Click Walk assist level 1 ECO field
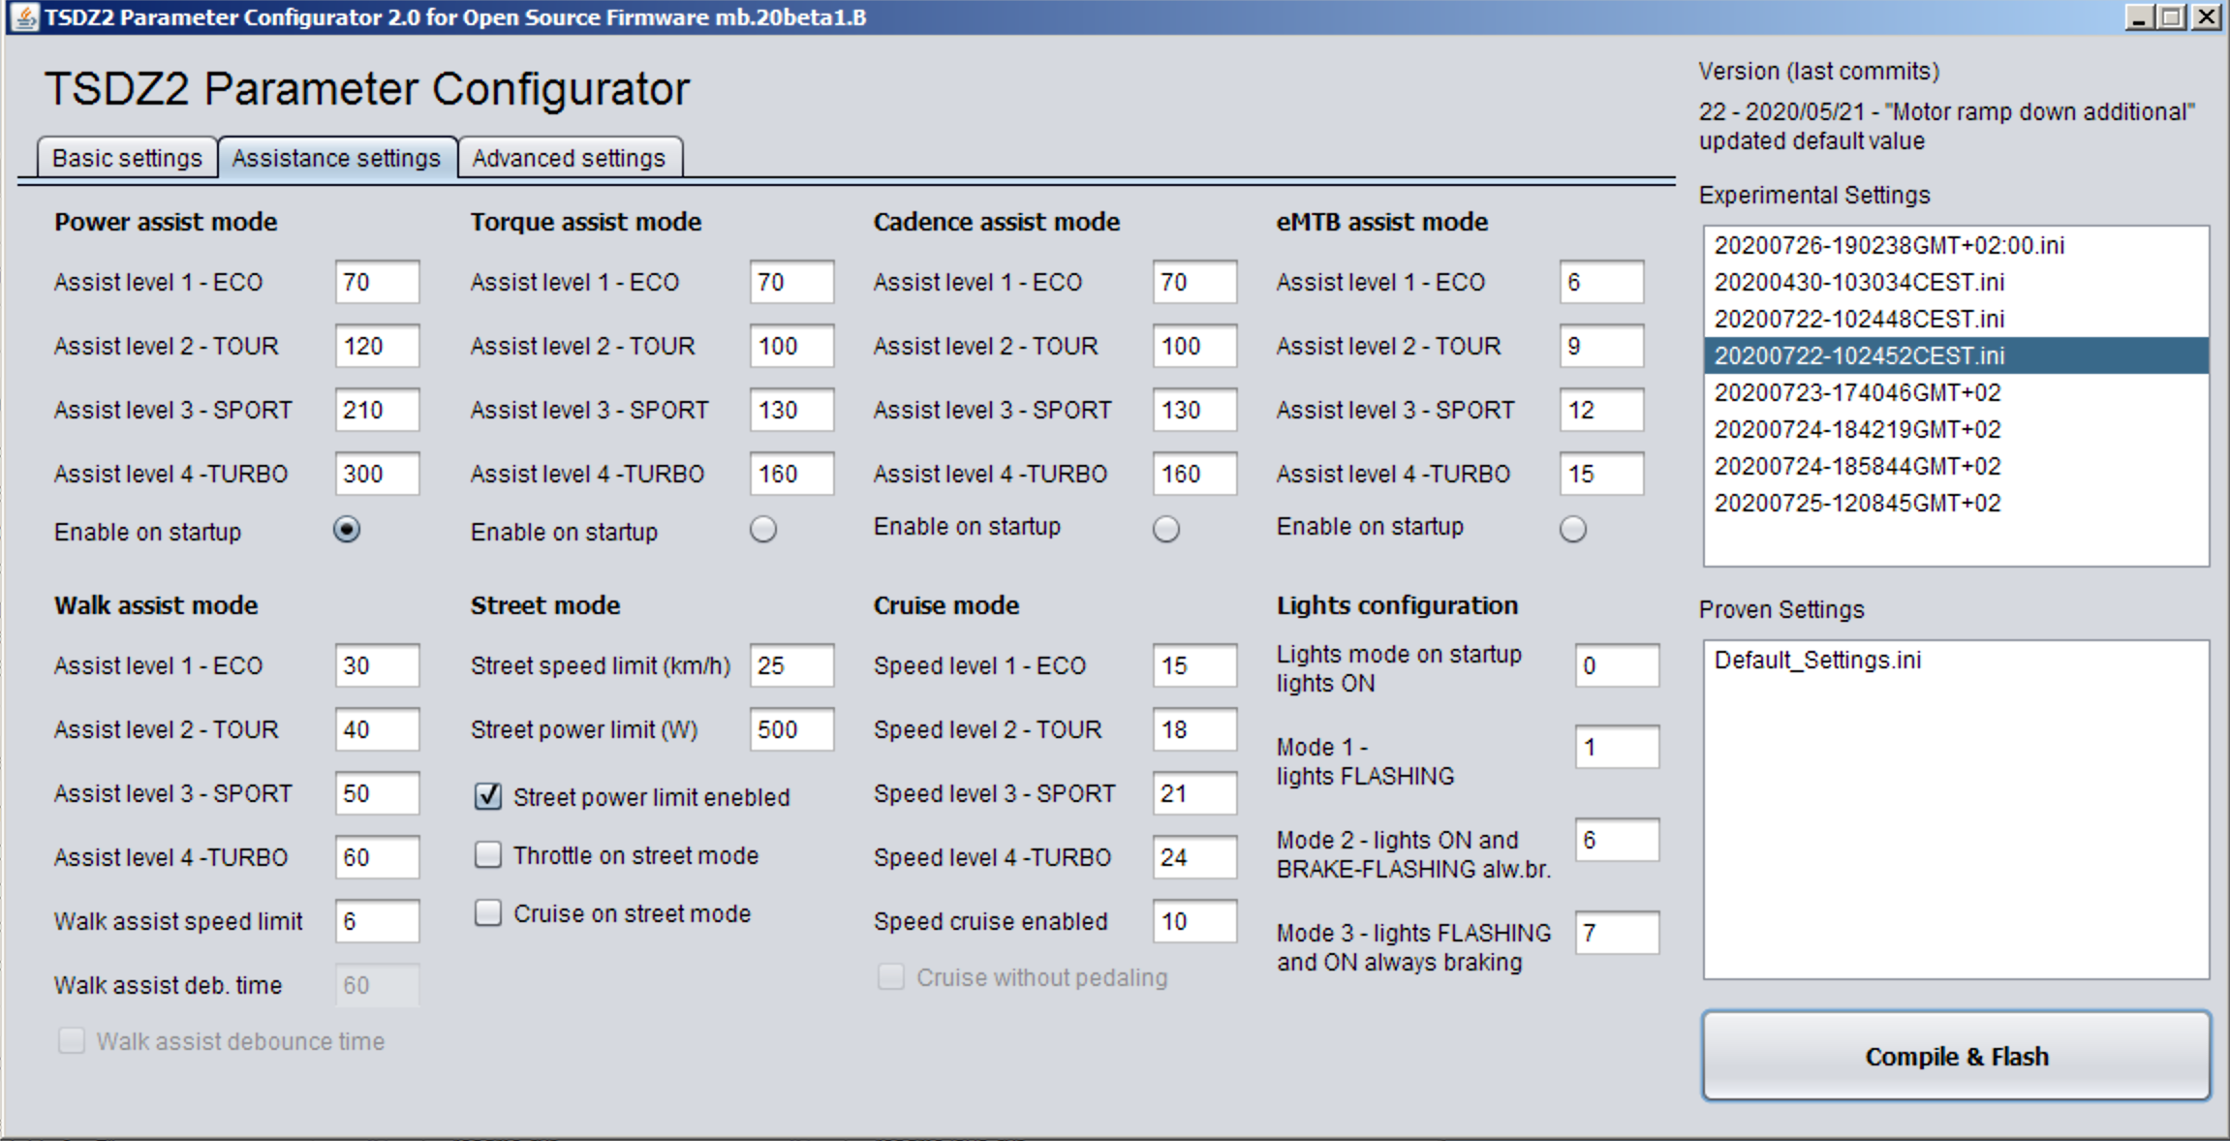 tap(378, 665)
